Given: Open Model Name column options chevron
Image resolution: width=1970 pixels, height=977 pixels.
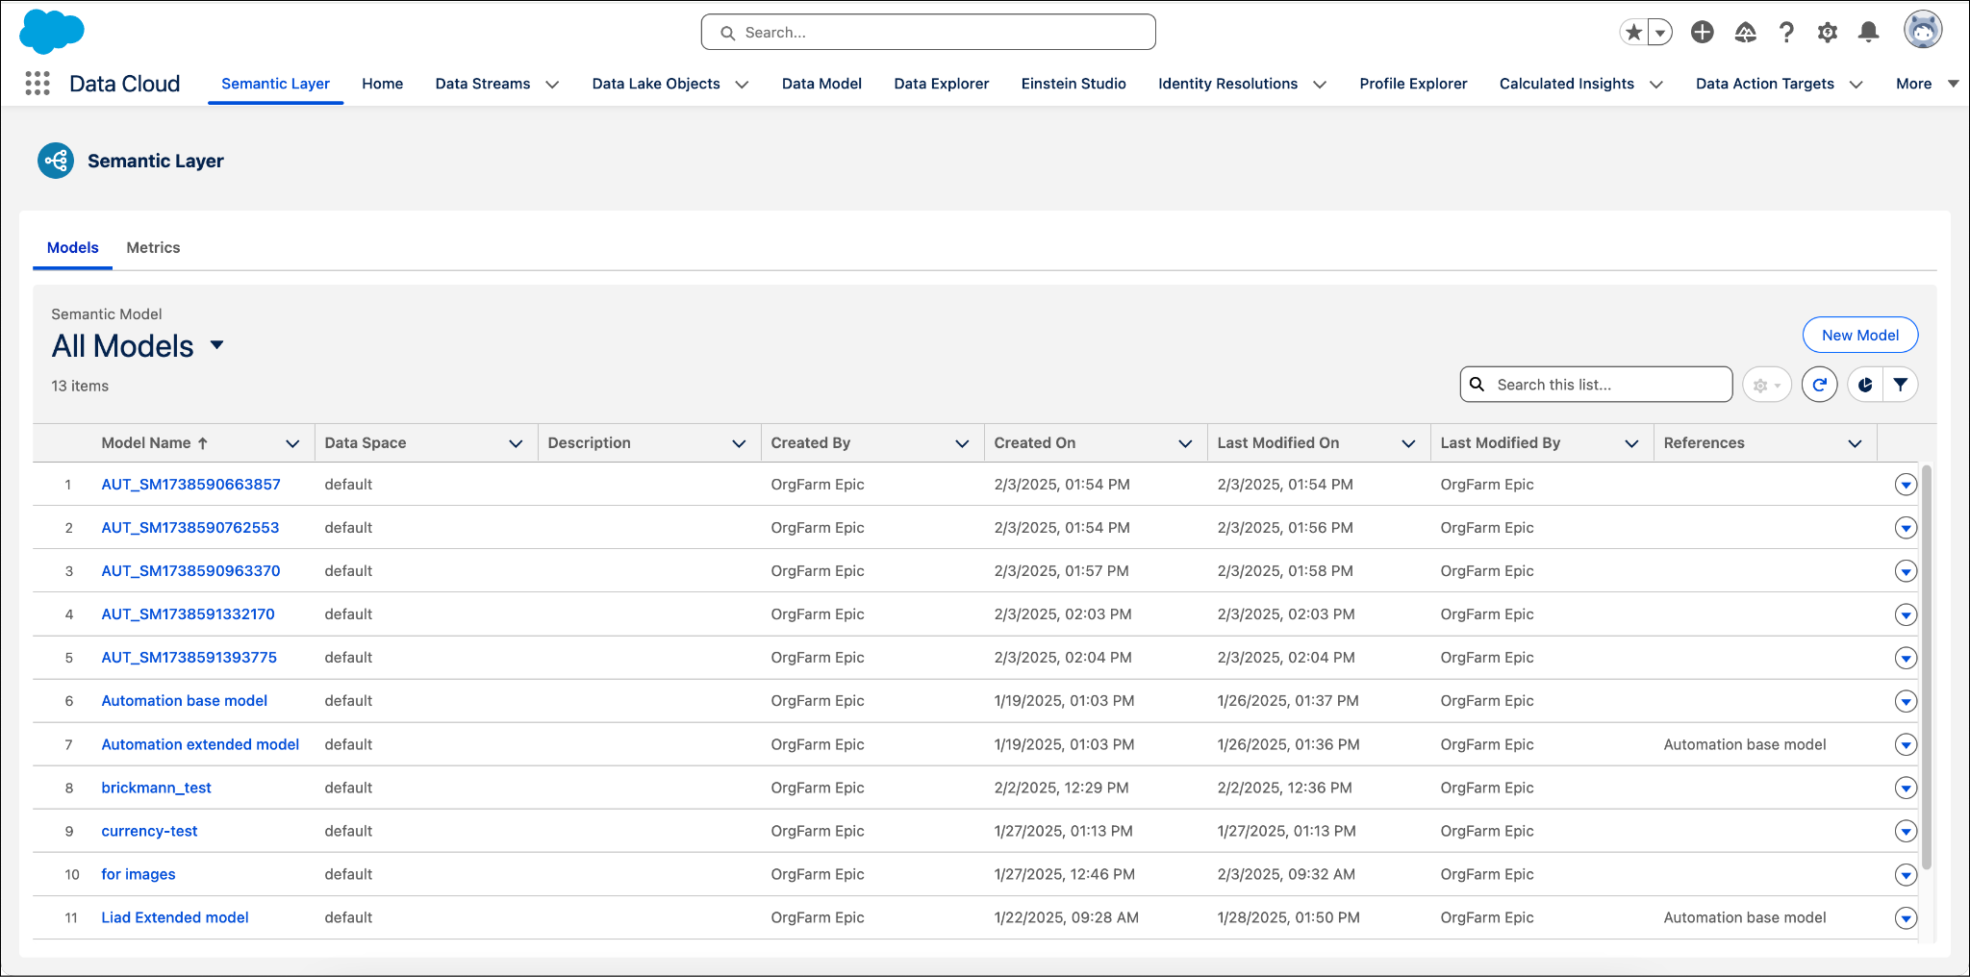Looking at the screenshot, I should pyautogui.click(x=292, y=443).
